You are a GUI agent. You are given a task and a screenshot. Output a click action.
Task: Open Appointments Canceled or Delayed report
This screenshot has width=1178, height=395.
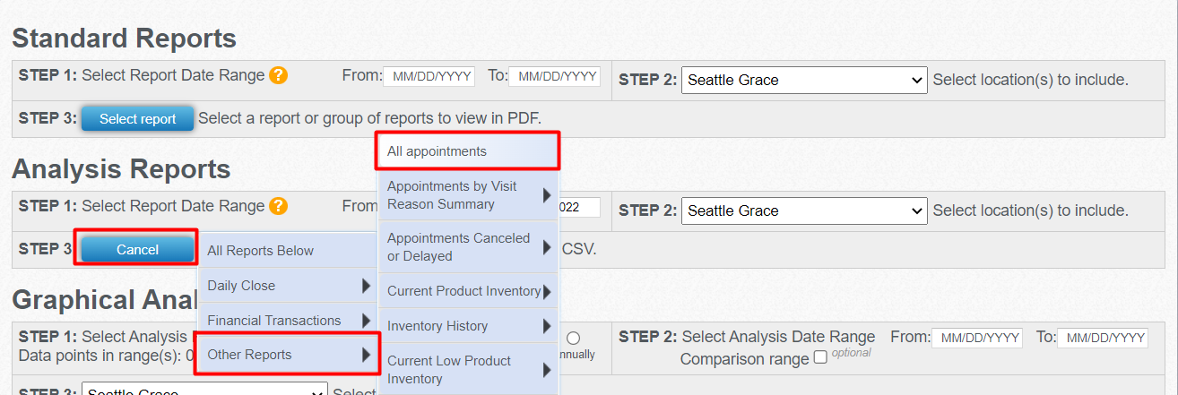[468, 247]
